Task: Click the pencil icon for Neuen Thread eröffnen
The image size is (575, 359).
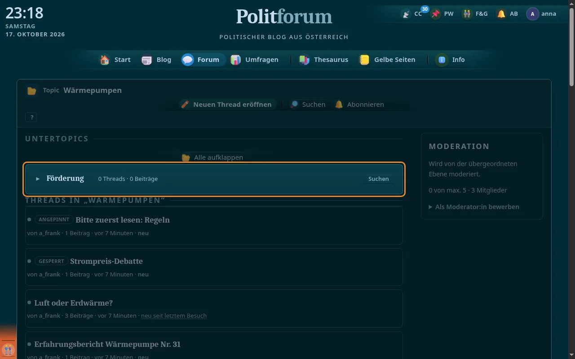Action: [x=185, y=105]
